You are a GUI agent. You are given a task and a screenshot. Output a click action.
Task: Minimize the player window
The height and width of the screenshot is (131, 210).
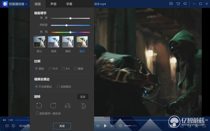tap(194, 4)
